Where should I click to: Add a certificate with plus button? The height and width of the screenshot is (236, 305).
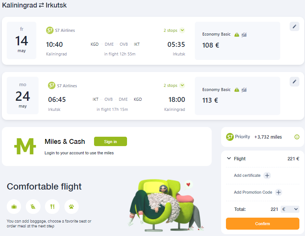(267, 175)
